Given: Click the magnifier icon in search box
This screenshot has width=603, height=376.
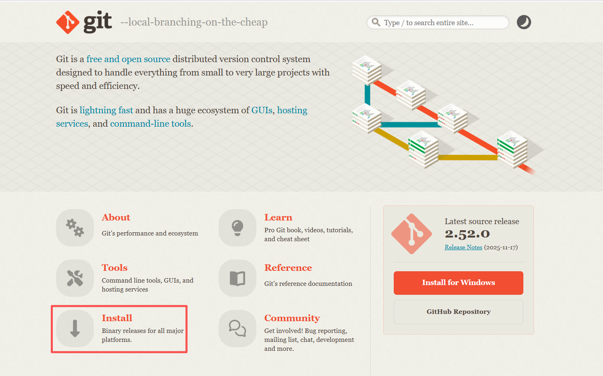Looking at the screenshot, I should 376,22.
